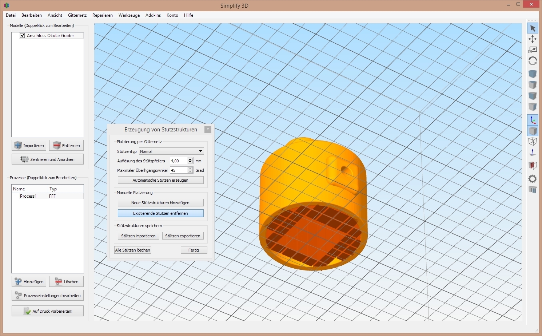Uncheck Anschluss Okular Guider model checkbox
Screen dimensions: 542x336
[23, 36]
